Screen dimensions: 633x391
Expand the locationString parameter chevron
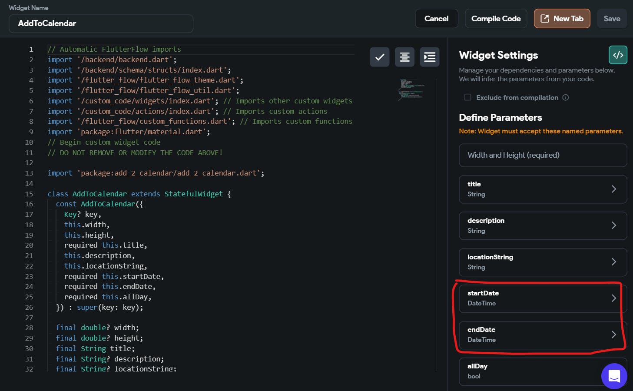613,262
